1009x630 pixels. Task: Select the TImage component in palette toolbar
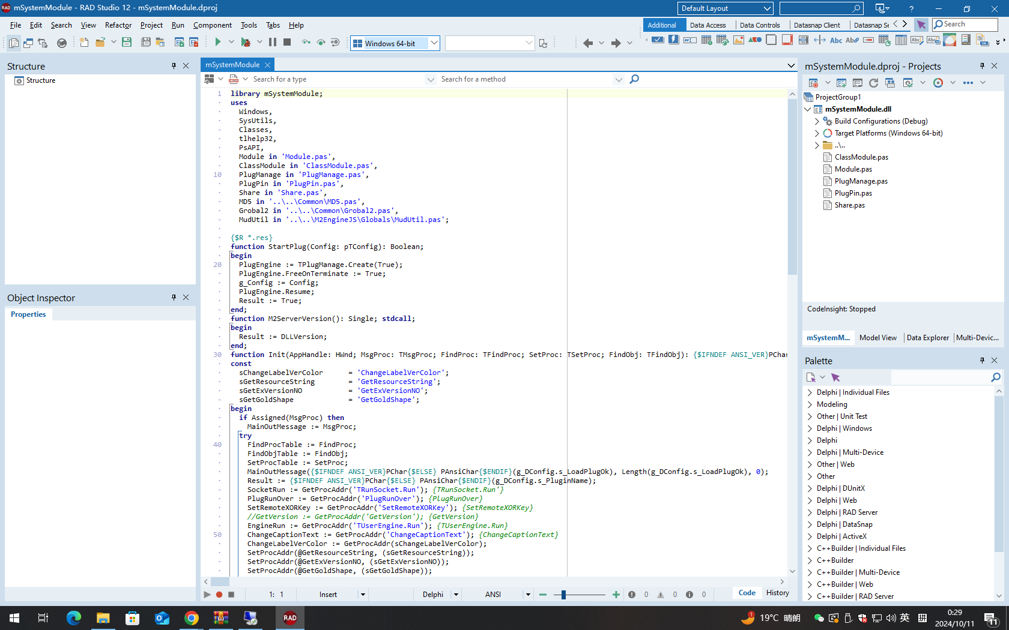click(739, 40)
